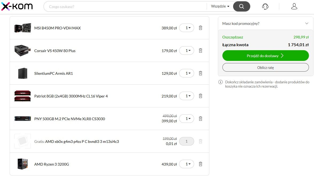
Task: Click the 129,00 zł price
Action: tap(169, 73)
